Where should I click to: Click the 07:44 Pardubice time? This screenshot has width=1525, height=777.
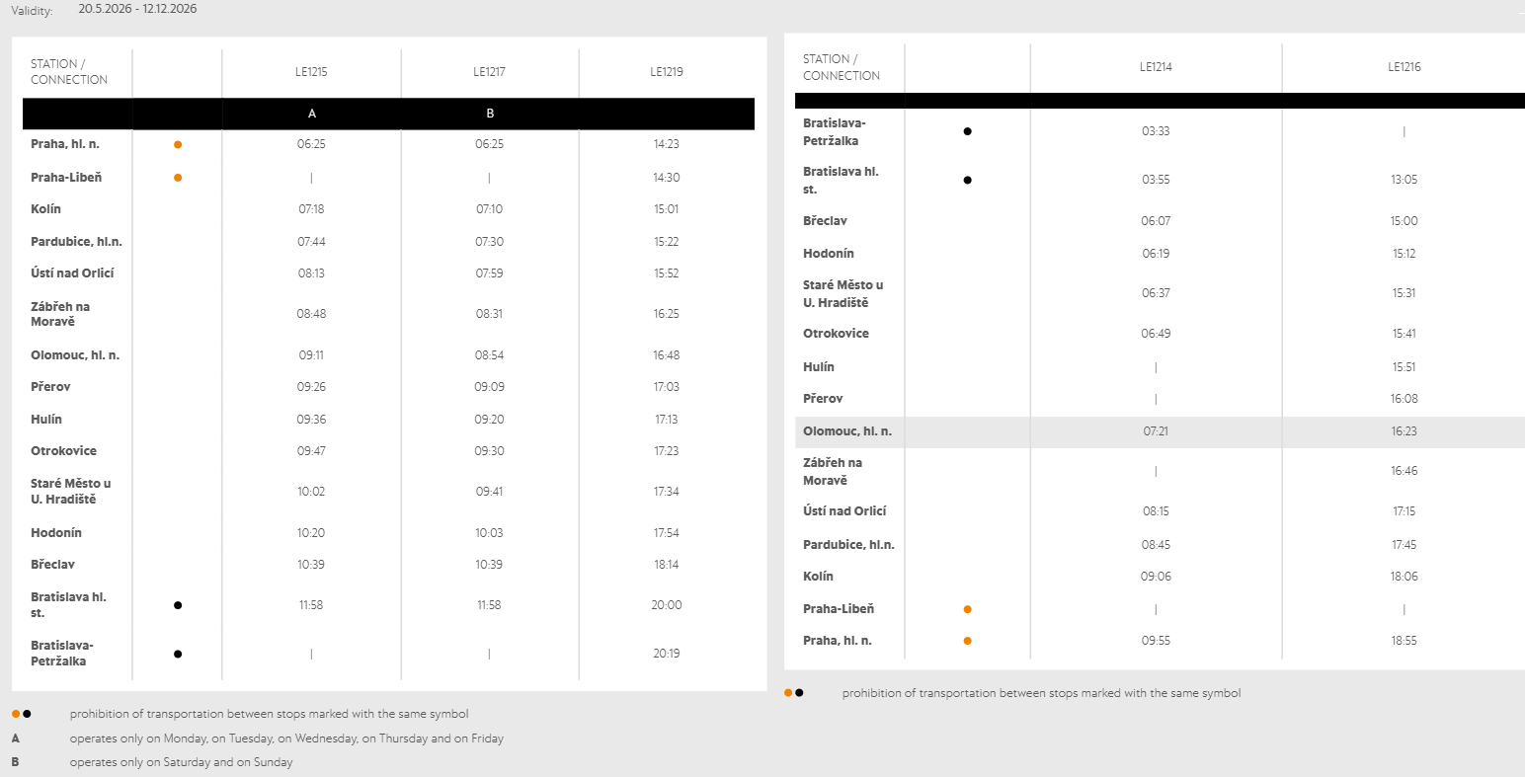coord(311,242)
